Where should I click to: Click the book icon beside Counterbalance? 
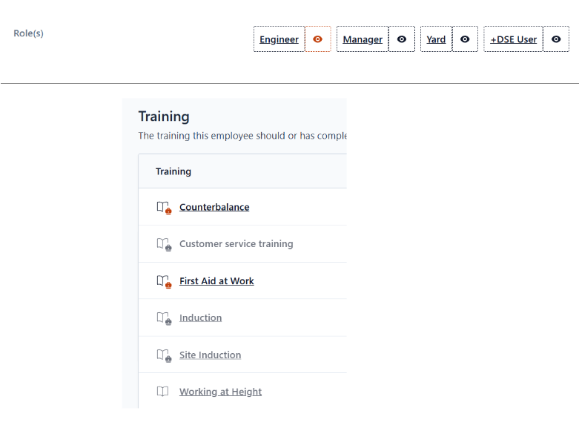coord(164,208)
